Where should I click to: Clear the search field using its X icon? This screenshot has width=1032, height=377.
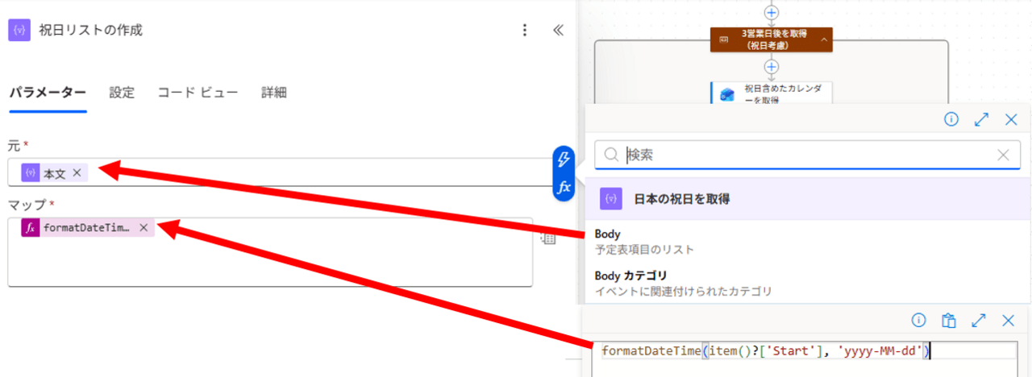(x=1003, y=155)
